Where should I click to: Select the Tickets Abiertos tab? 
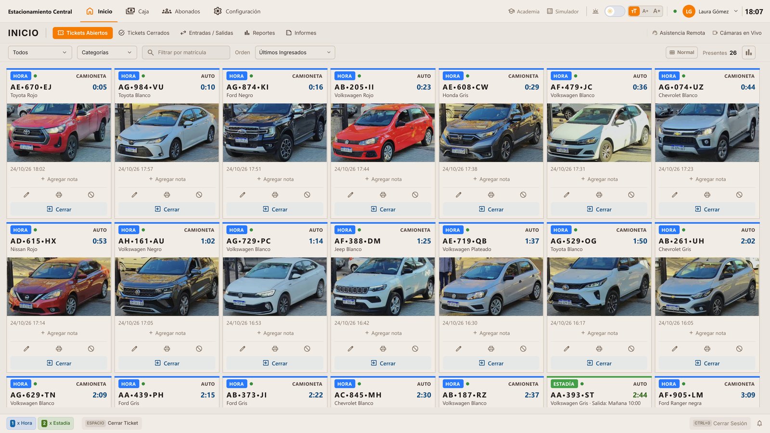(x=83, y=33)
